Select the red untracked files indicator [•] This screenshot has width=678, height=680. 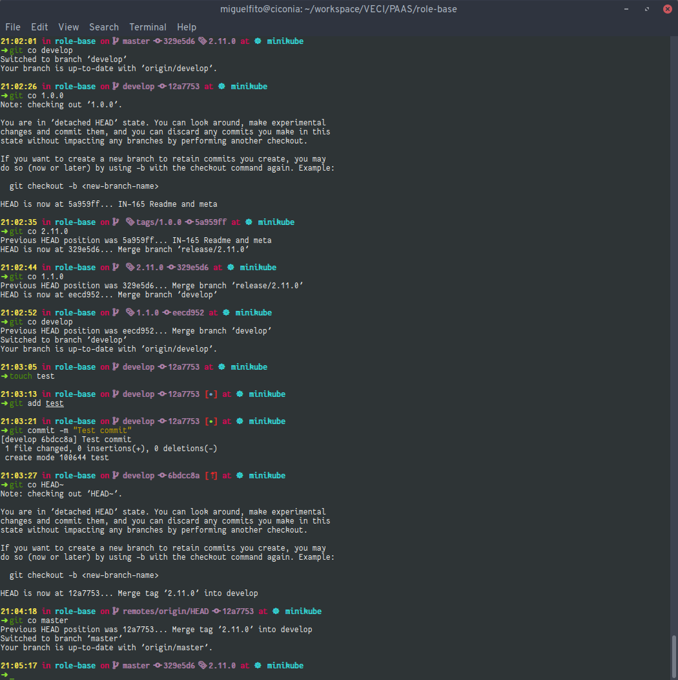click(x=211, y=394)
